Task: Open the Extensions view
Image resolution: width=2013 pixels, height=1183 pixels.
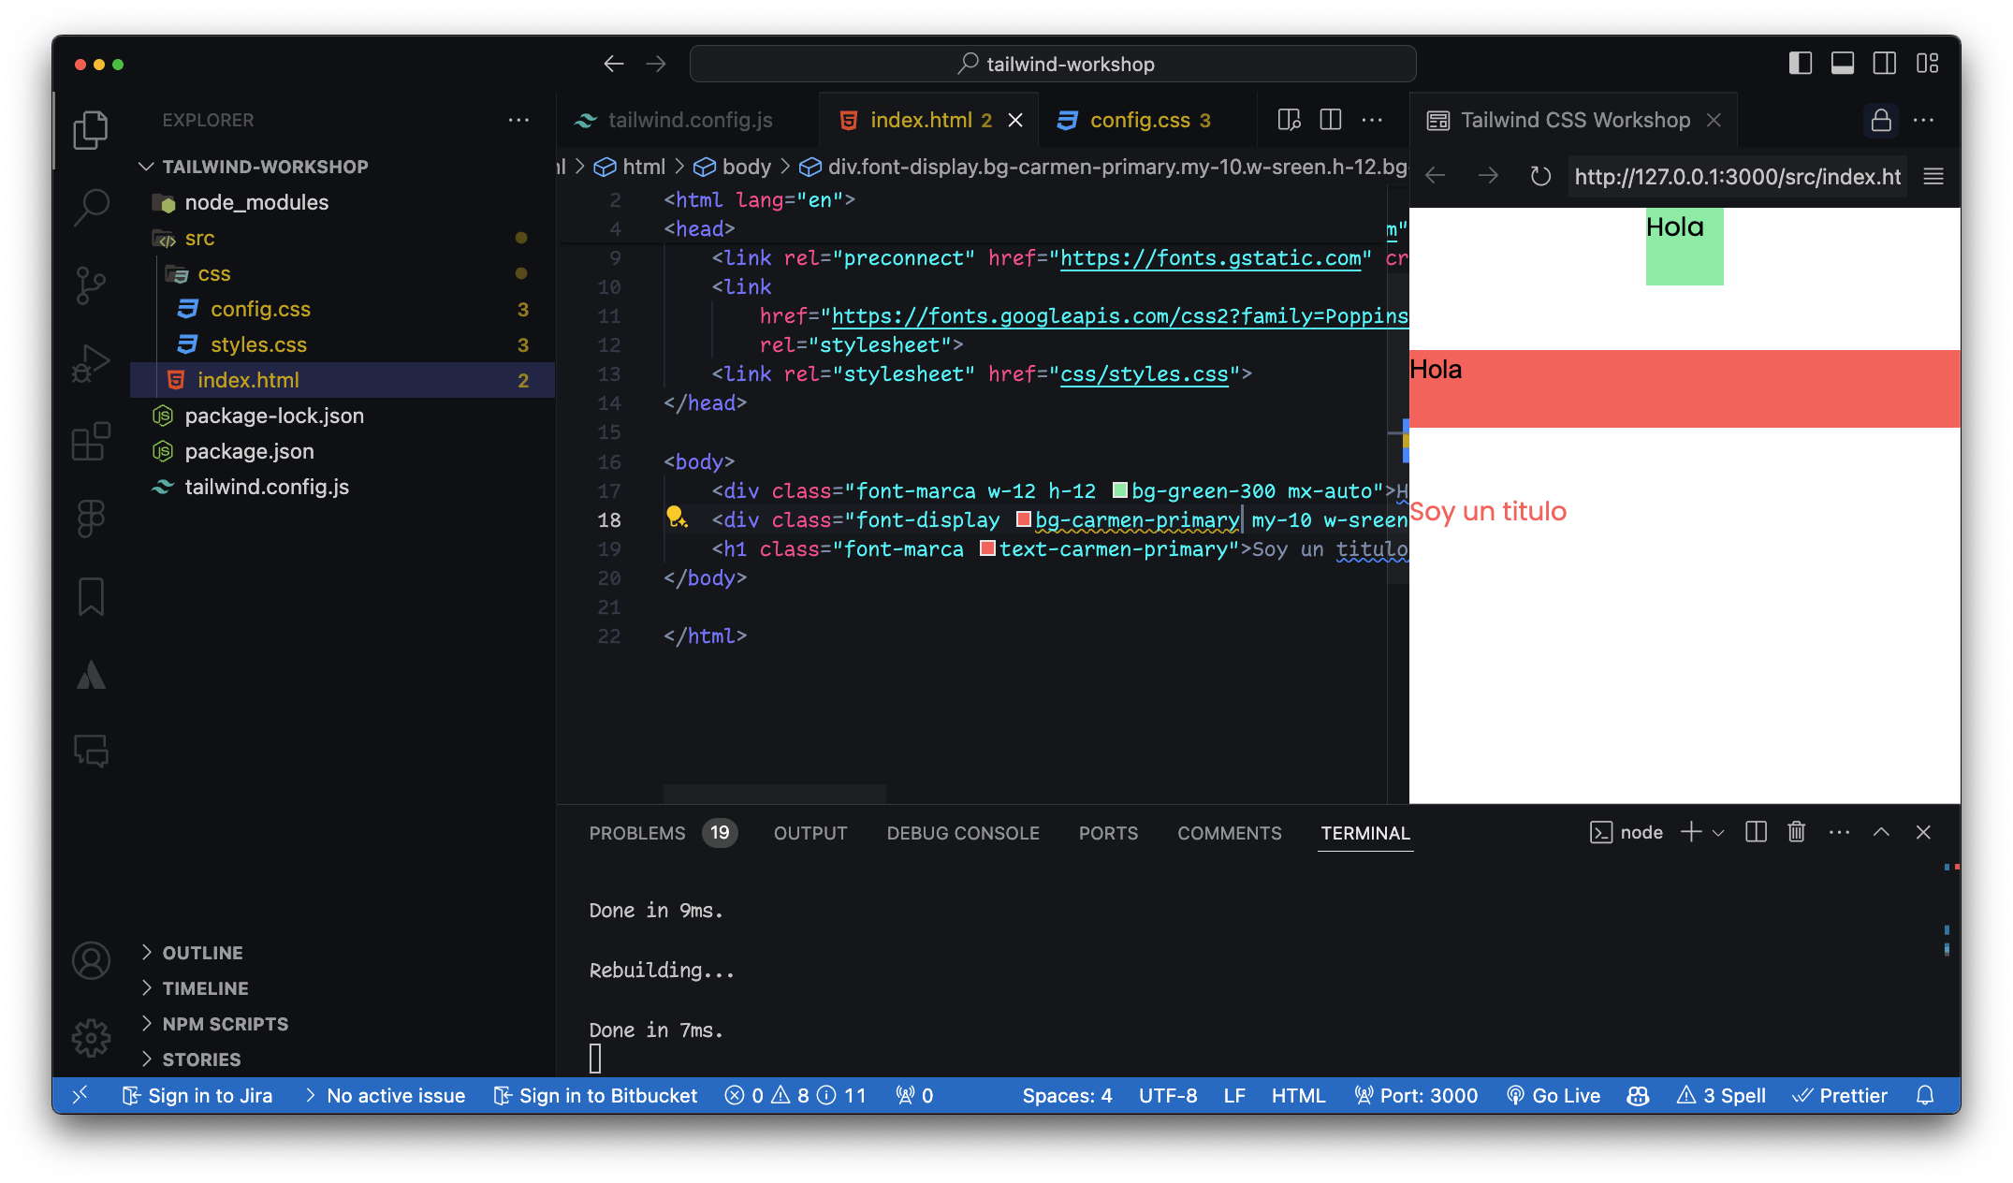Action: point(91,440)
